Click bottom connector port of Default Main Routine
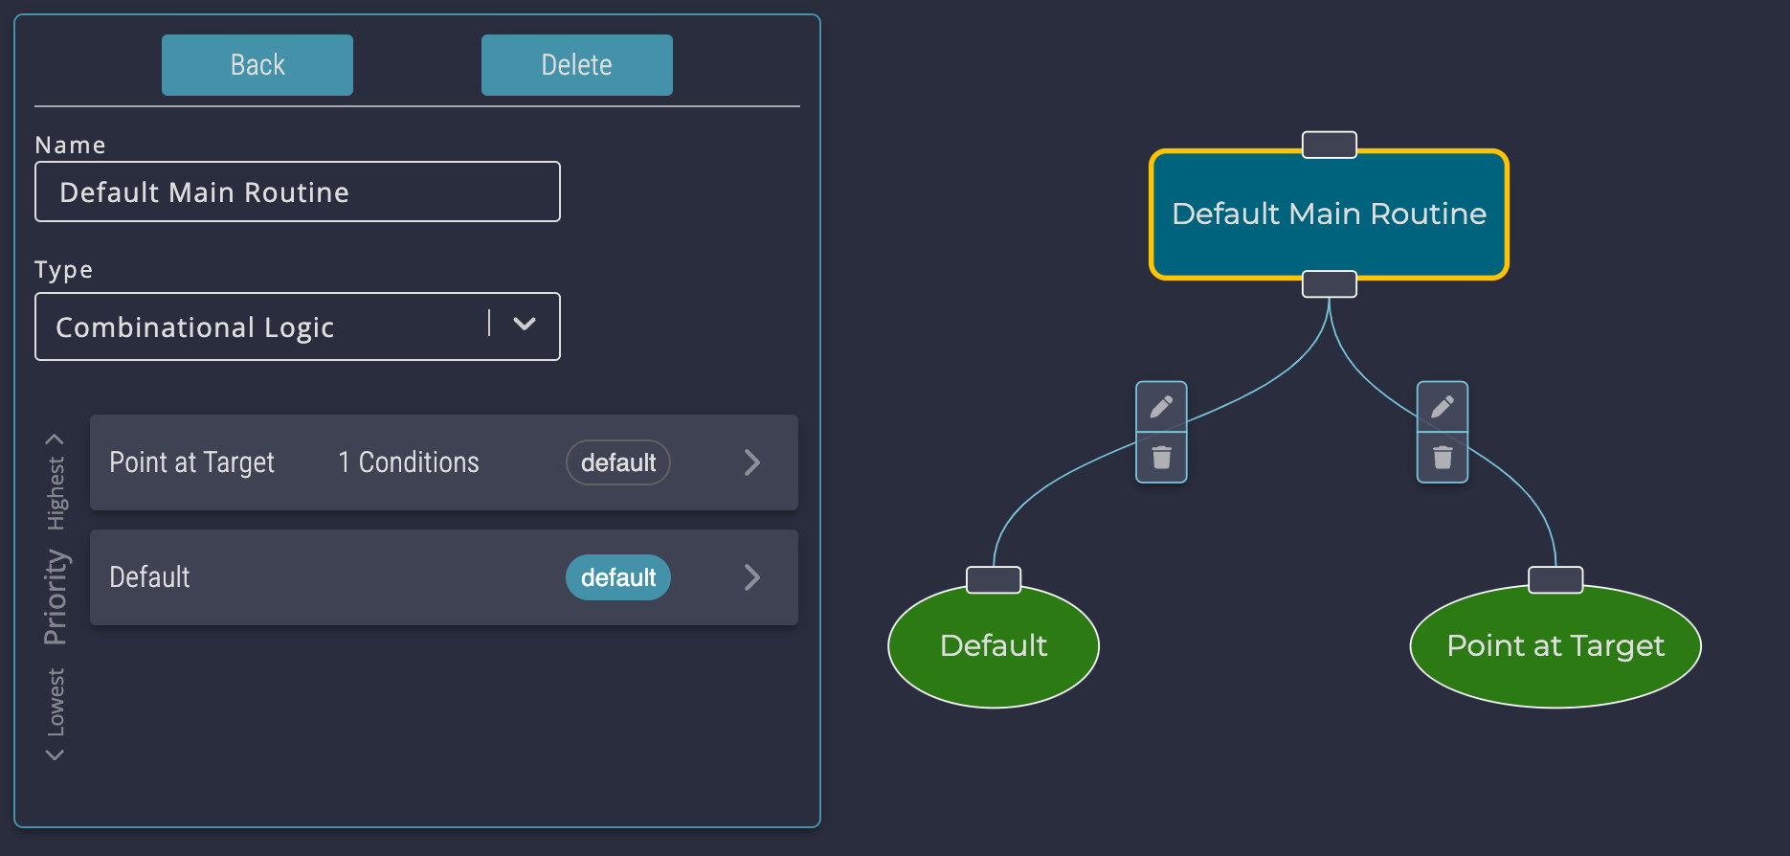The image size is (1790, 856). click(1330, 284)
